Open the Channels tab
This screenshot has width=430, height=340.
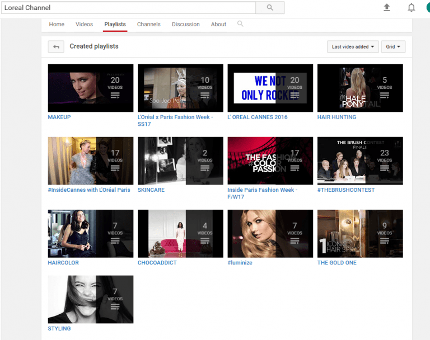(148, 24)
